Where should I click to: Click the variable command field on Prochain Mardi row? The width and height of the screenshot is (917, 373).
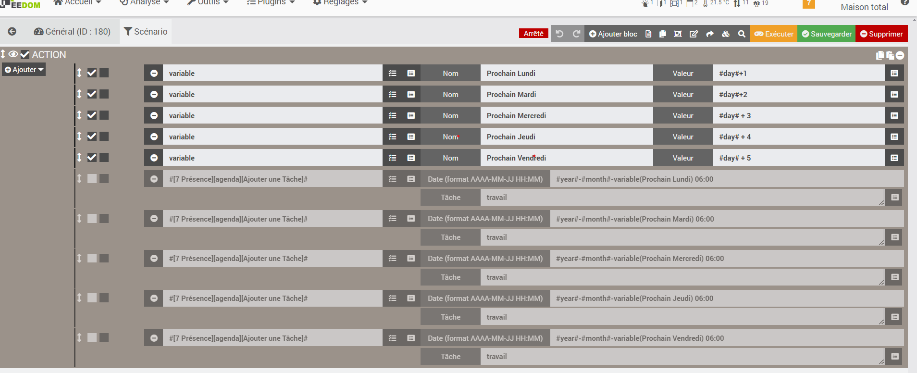[x=273, y=94]
